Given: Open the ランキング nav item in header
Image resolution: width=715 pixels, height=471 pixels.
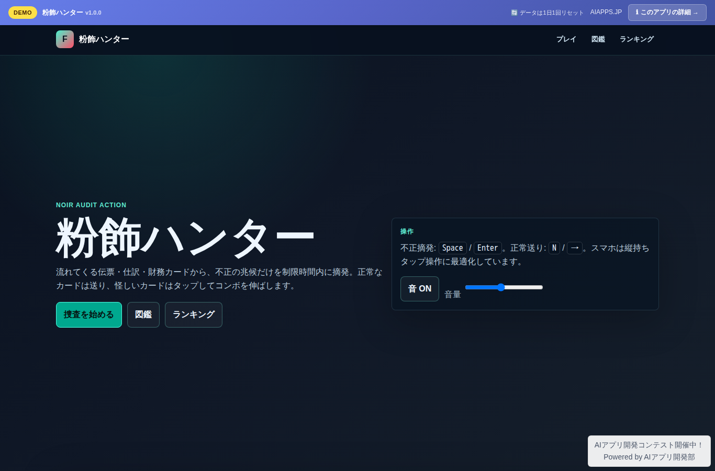Looking at the screenshot, I should pyautogui.click(x=636, y=39).
